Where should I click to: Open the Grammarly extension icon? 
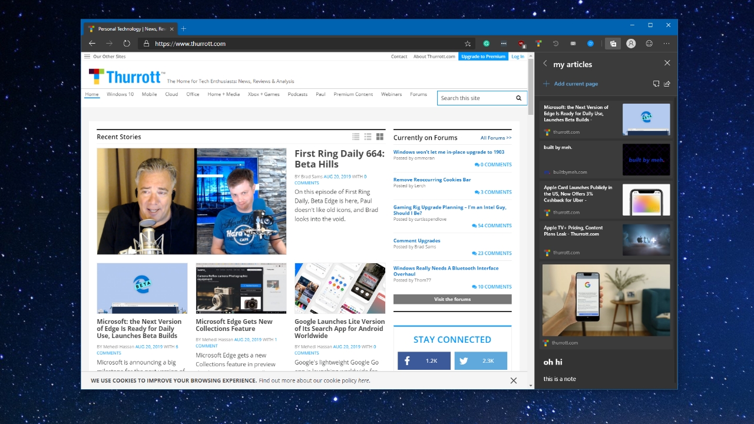[487, 44]
